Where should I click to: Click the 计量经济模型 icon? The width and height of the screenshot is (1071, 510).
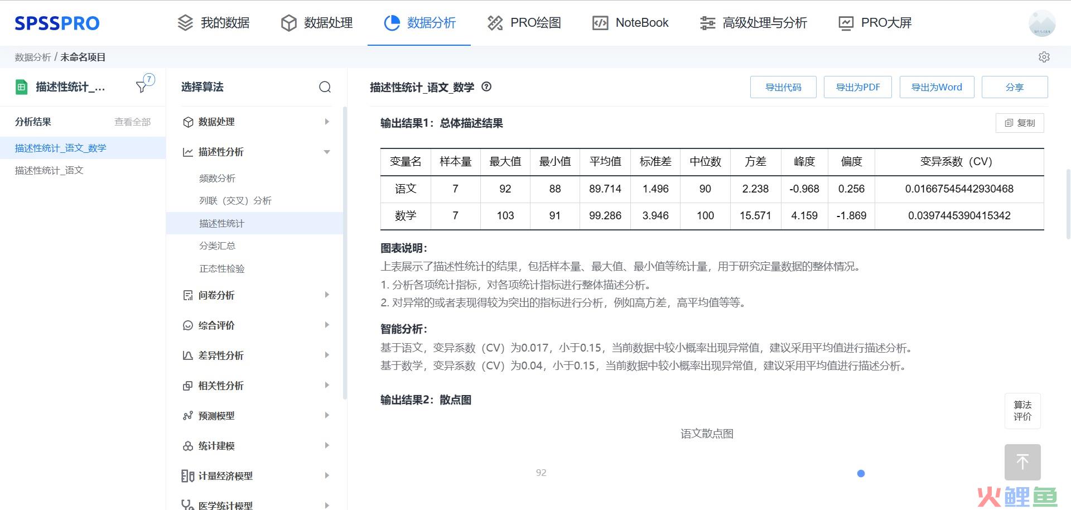pyautogui.click(x=188, y=476)
